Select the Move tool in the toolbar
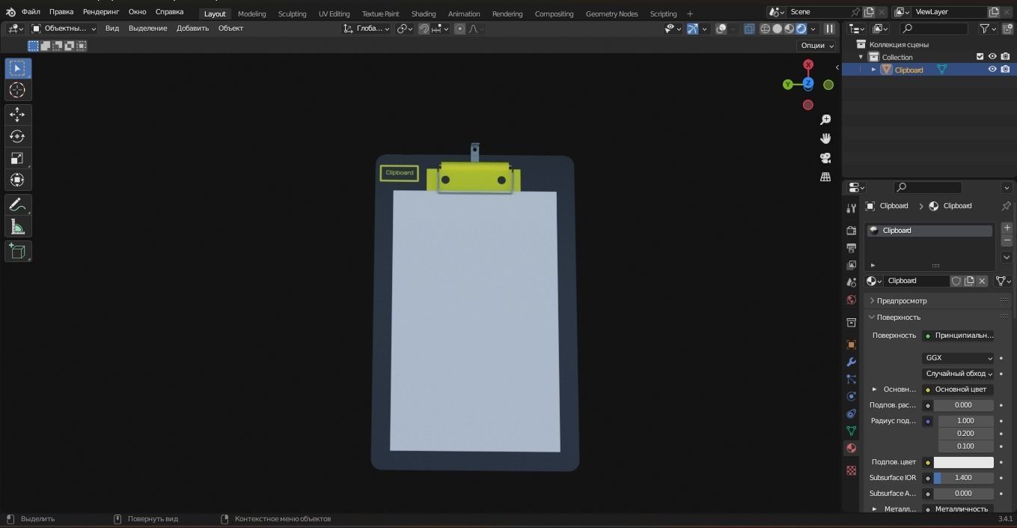Screen dimensions: 1017x528 coord(16,114)
